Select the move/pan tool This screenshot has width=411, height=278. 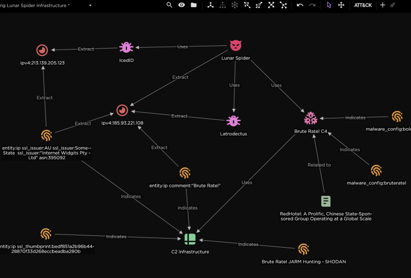pyautogui.click(x=341, y=5)
